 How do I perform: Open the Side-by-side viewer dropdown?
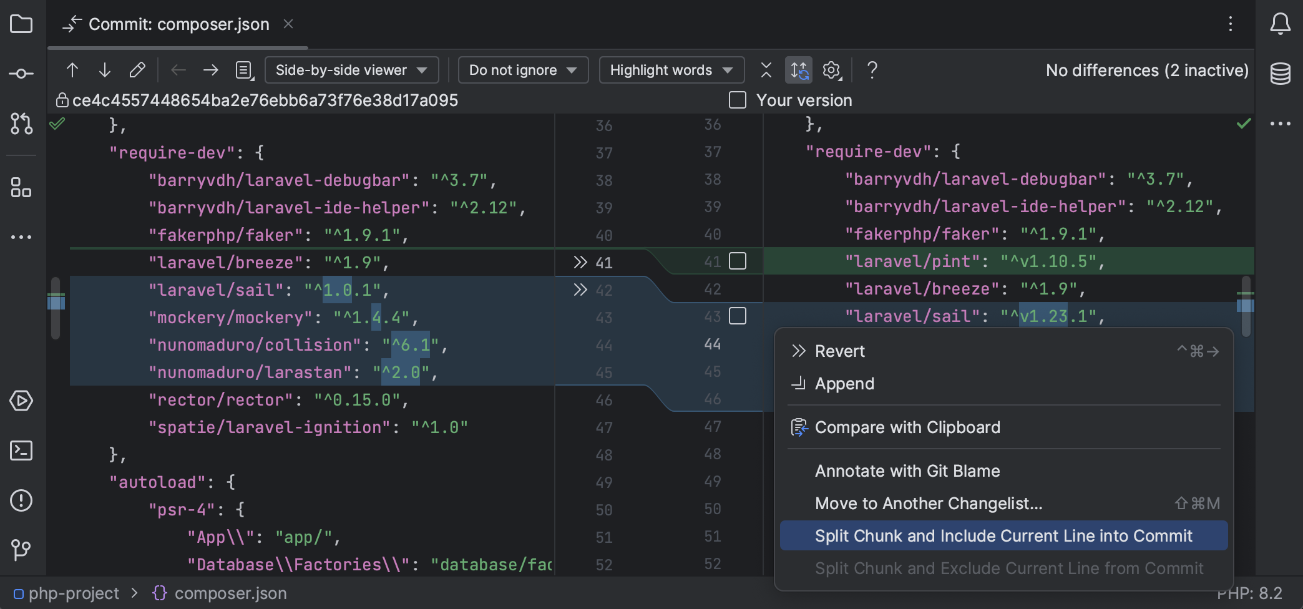click(x=351, y=70)
